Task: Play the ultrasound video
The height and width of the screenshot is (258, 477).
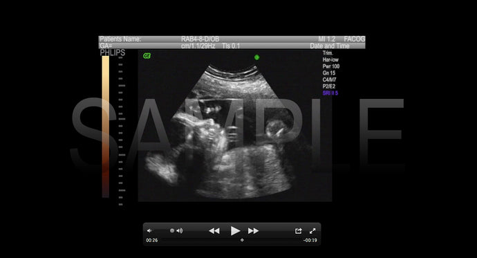Action: tap(235, 231)
